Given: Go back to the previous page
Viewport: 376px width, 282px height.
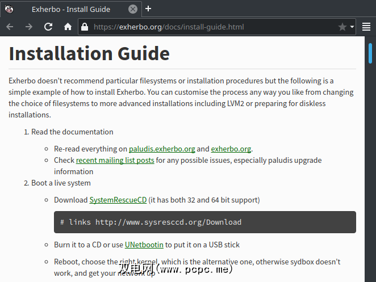Looking at the screenshot, I should [x=10, y=27].
